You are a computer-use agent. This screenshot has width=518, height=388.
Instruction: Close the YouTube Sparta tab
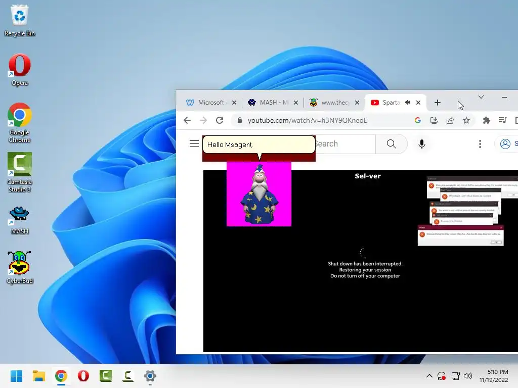tap(418, 103)
